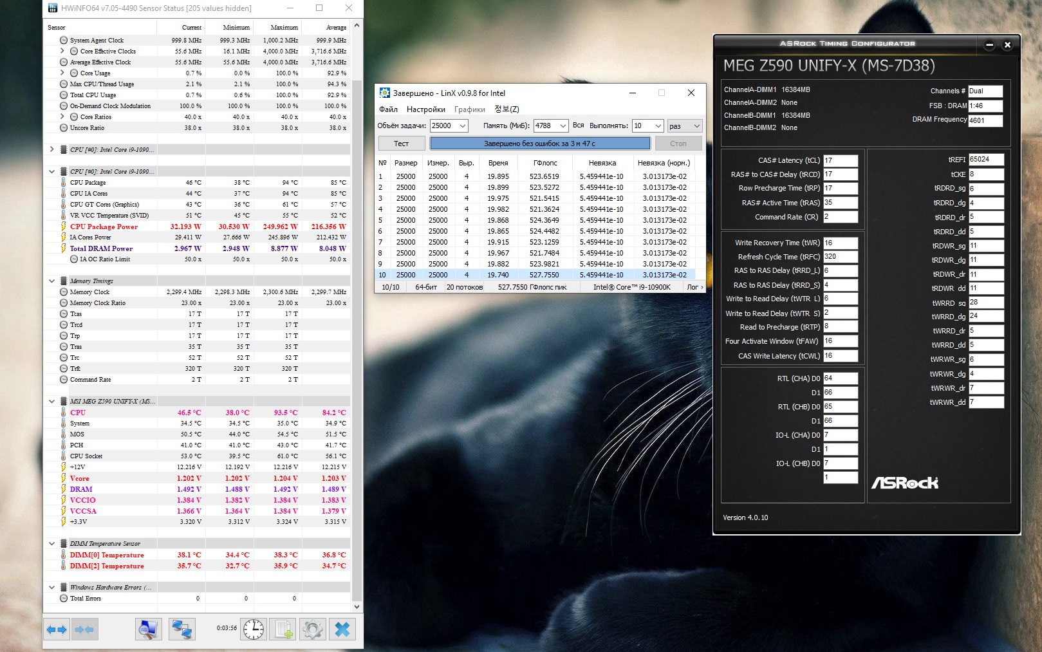Click the DRAM Frequency field
The image size is (1042, 652).
point(985,120)
